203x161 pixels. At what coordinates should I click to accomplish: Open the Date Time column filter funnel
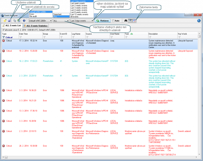(x=20, y=37)
